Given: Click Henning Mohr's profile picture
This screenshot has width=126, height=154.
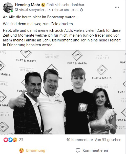Looking at the screenshot, I should pyautogui.click(x=8, y=8).
